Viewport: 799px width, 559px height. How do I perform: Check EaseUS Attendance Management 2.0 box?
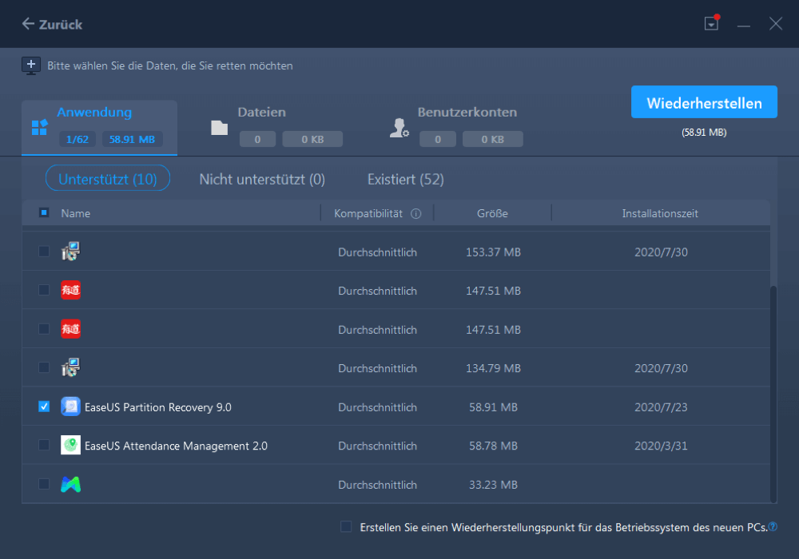44,445
